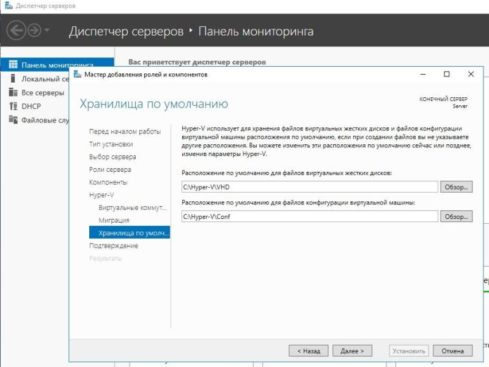Select wizard step Хранилища по умолчанию
This screenshot has height=367, width=489.
coord(130,232)
